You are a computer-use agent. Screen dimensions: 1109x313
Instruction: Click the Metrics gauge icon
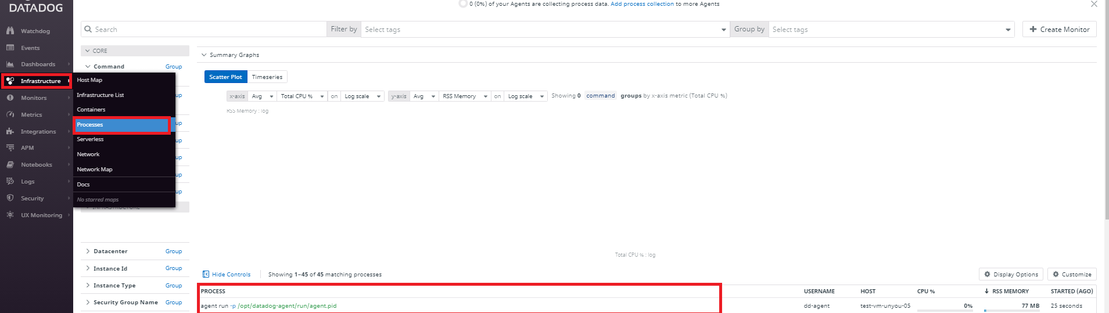[x=10, y=114]
